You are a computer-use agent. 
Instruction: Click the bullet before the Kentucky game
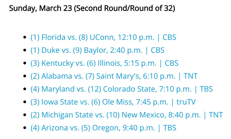click(25, 63)
